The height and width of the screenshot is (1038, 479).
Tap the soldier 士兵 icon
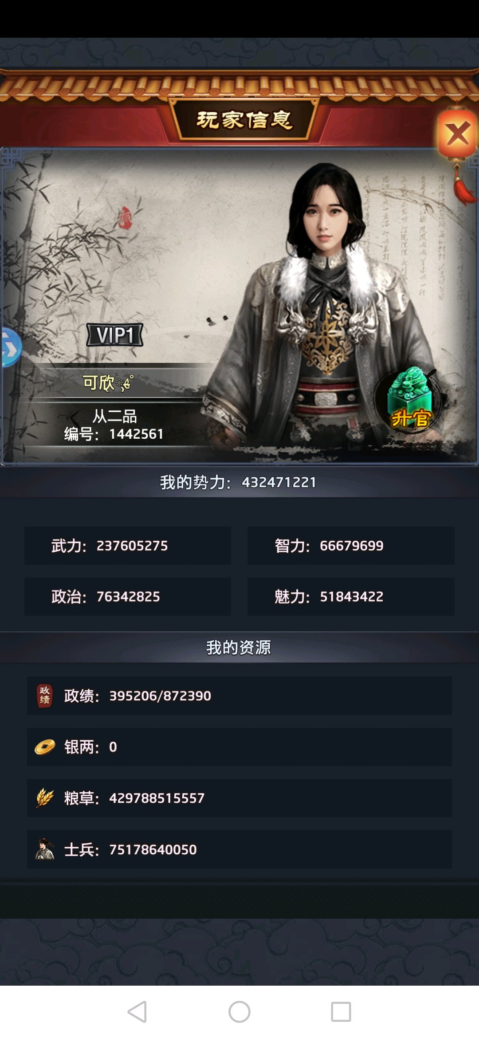[x=45, y=849]
